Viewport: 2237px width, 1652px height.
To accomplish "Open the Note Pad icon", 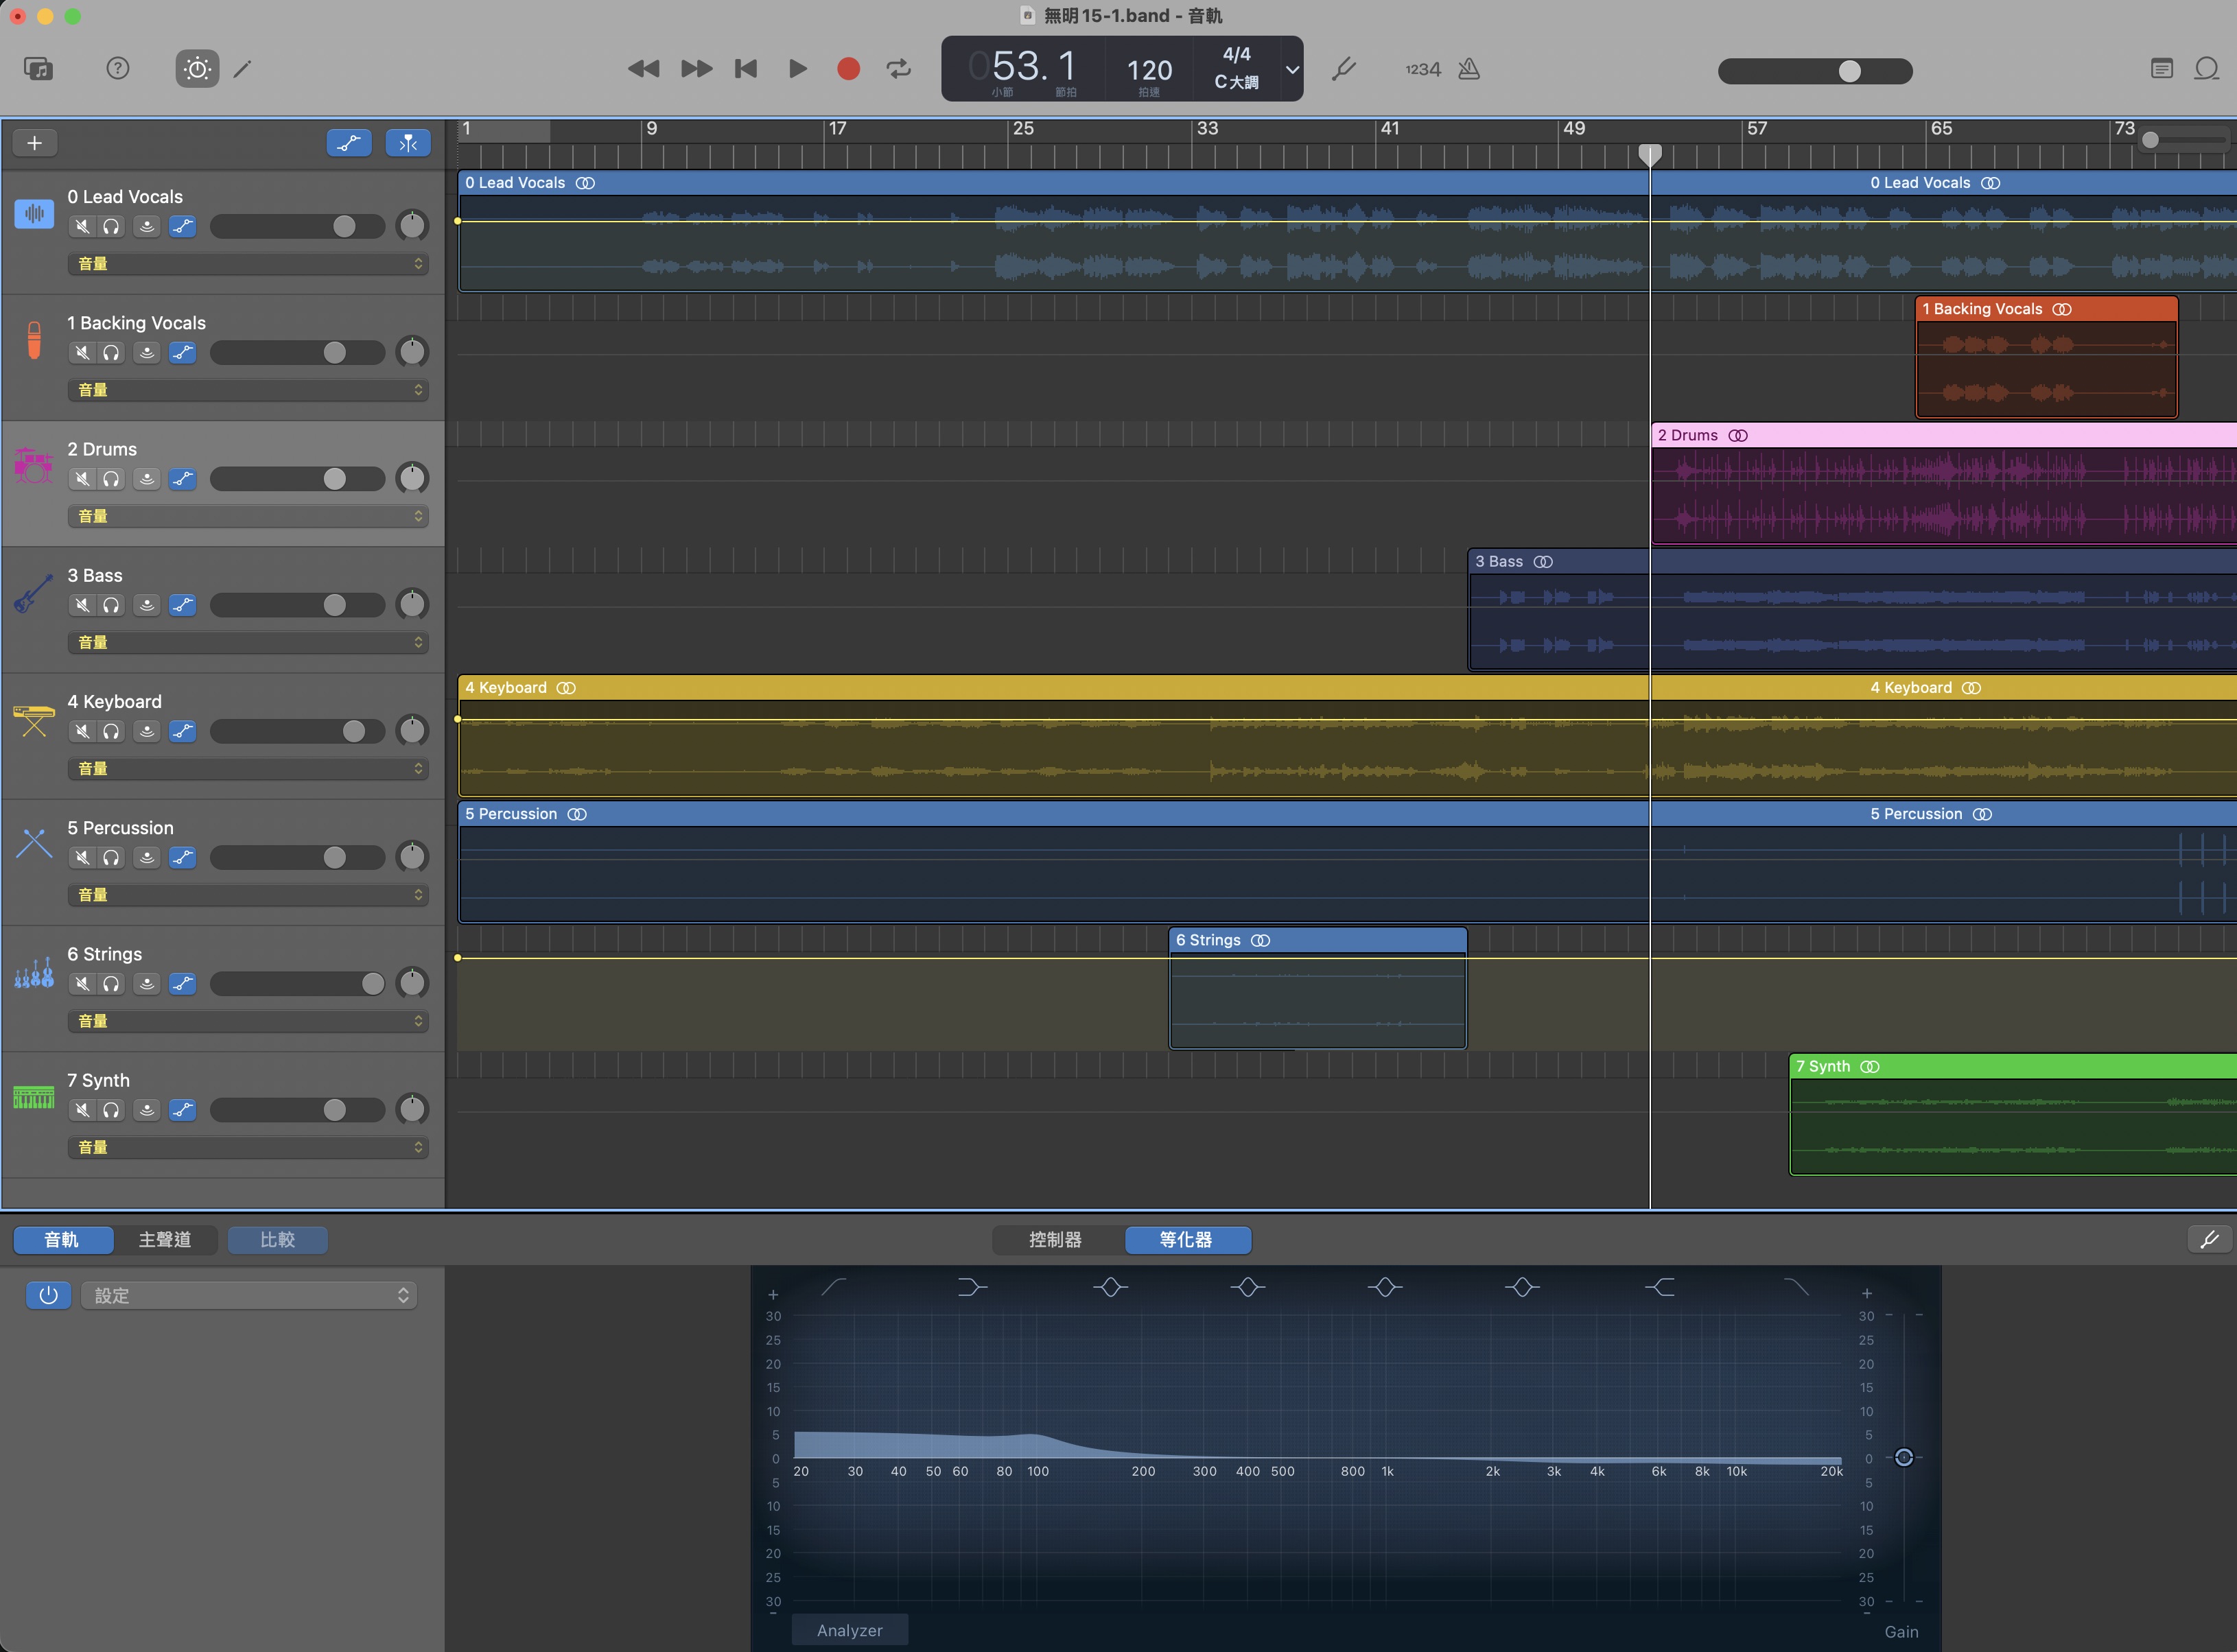I will coord(2161,69).
